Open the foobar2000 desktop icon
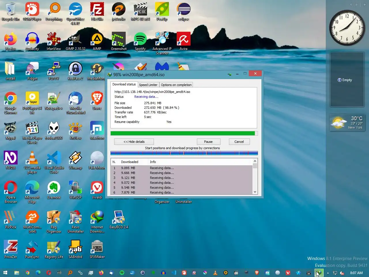Screen dimensions: 369x277 tap(54, 130)
